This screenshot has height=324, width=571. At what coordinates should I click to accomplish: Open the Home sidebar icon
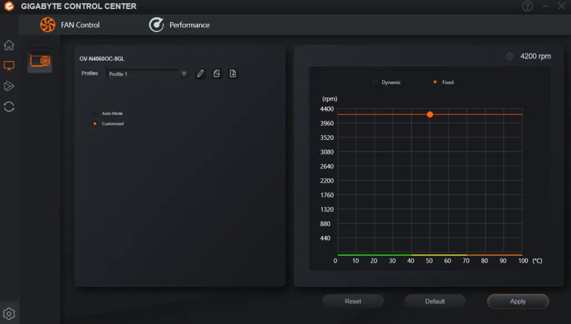(9, 45)
